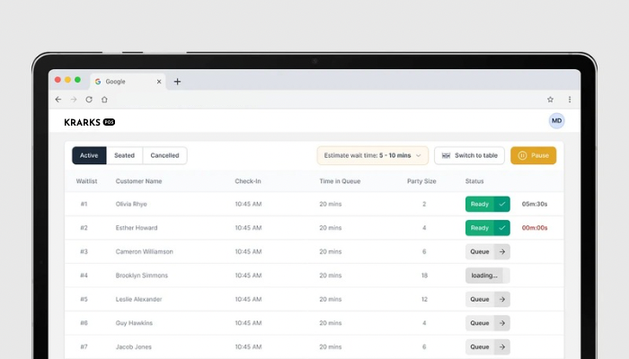Click the yellow macOS minimize dot
This screenshot has height=359, width=629.
(x=67, y=80)
